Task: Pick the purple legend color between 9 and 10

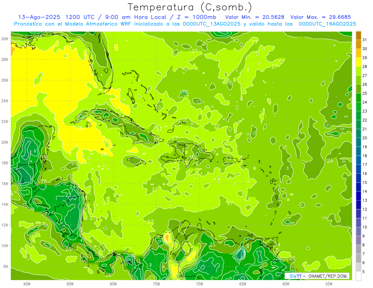Action: point(358,231)
